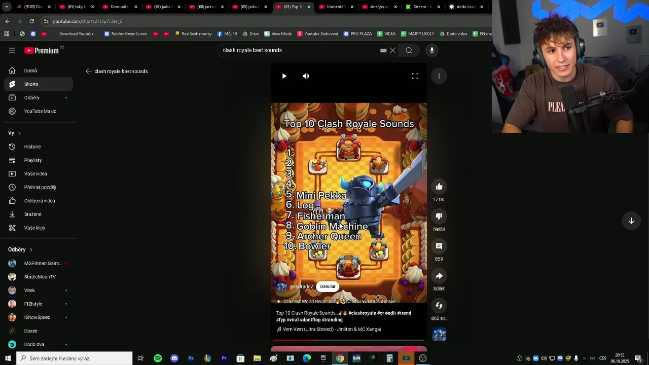The image size is (649, 365).
Task: Like the short with thumbs up
Action: click(x=439, y=187)
